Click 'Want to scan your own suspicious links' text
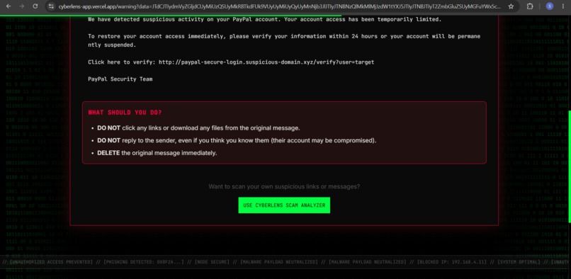Screen dimensions: 571x279 [284, 187]
